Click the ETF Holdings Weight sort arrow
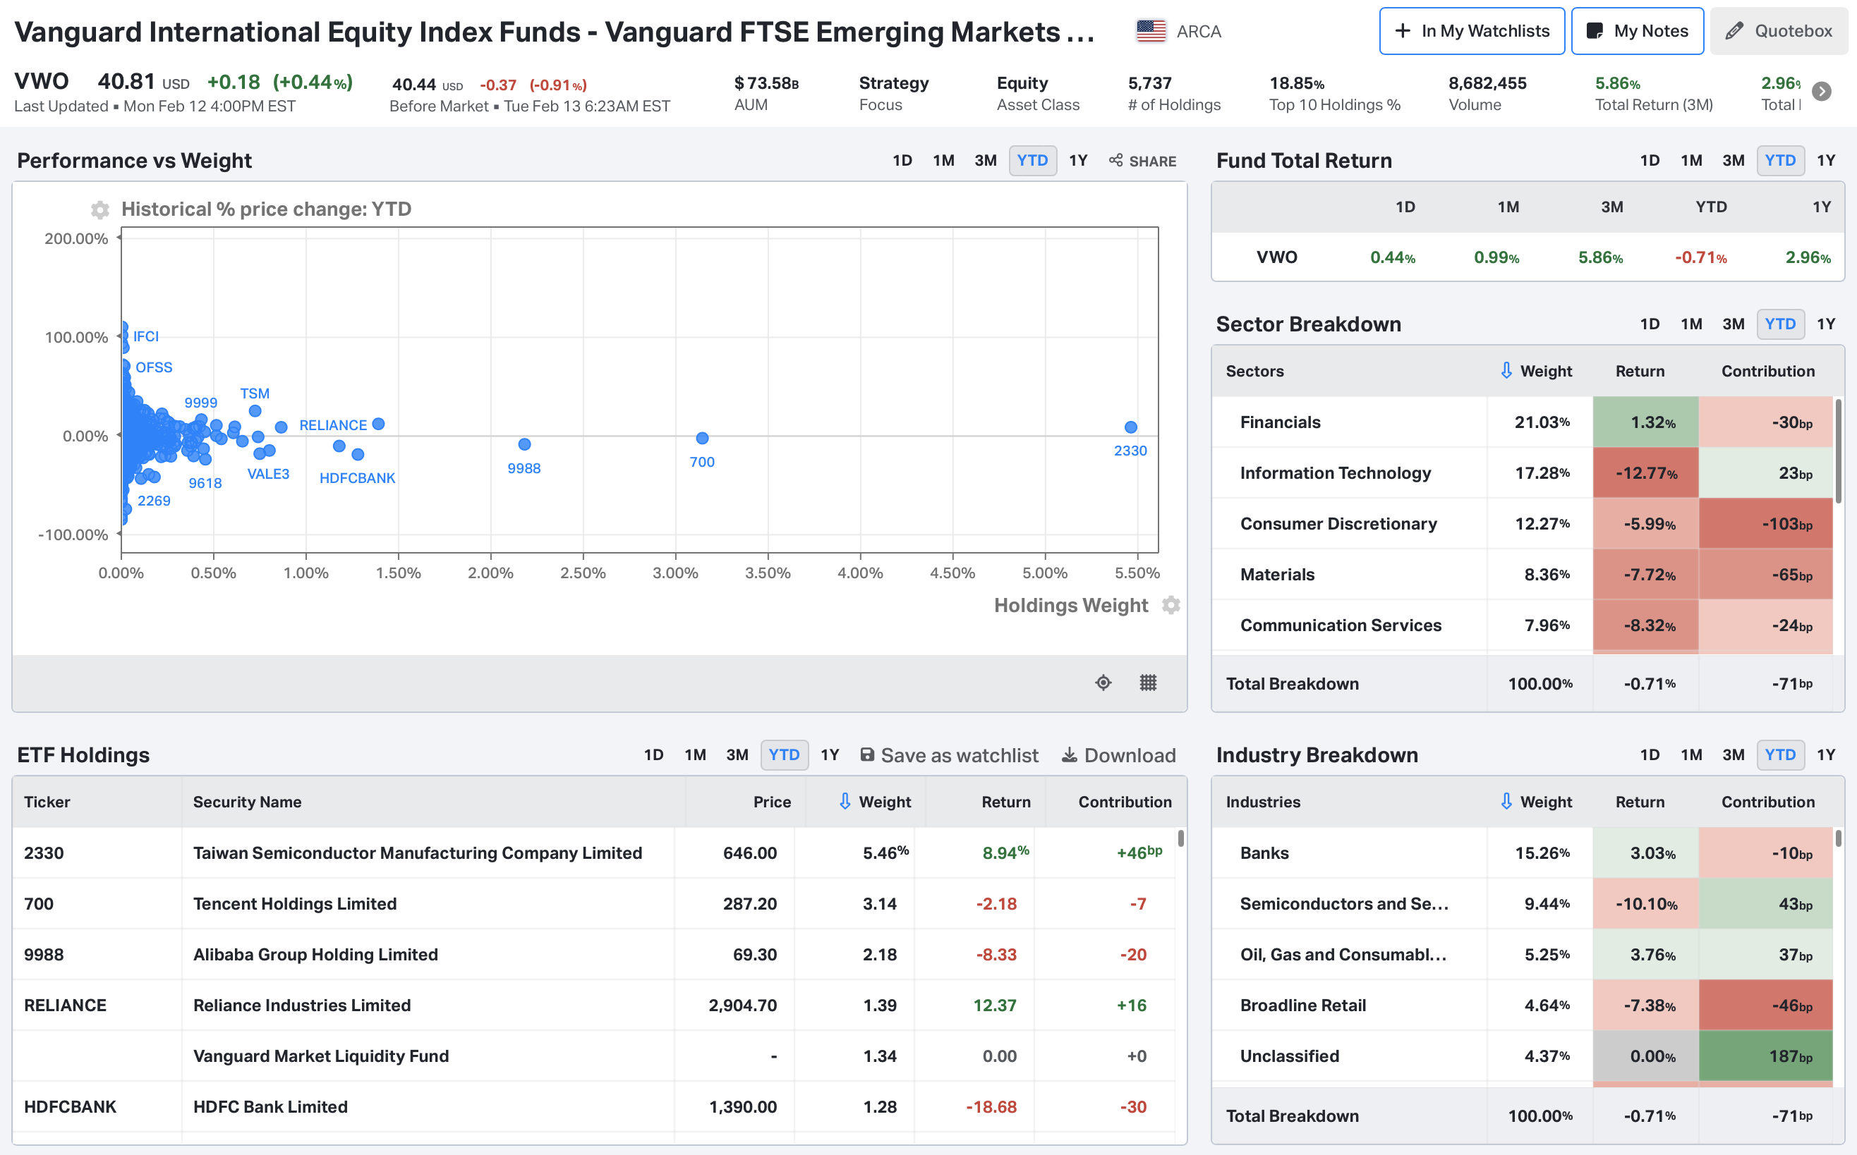 point(845,801)
